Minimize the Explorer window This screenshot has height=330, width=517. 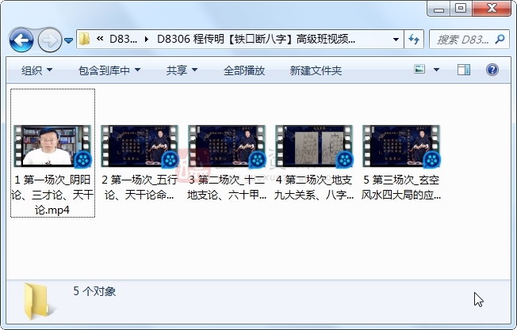pos(438,8)
